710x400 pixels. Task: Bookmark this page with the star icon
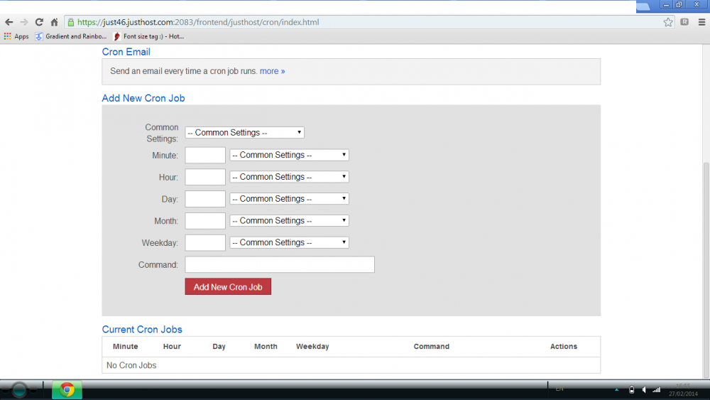point(668,22)
